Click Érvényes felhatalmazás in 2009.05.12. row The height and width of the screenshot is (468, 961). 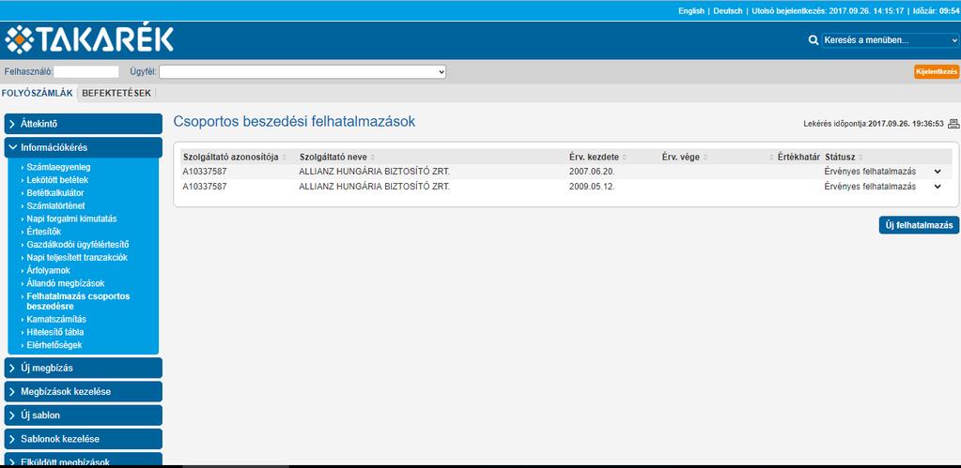(870, 187)
